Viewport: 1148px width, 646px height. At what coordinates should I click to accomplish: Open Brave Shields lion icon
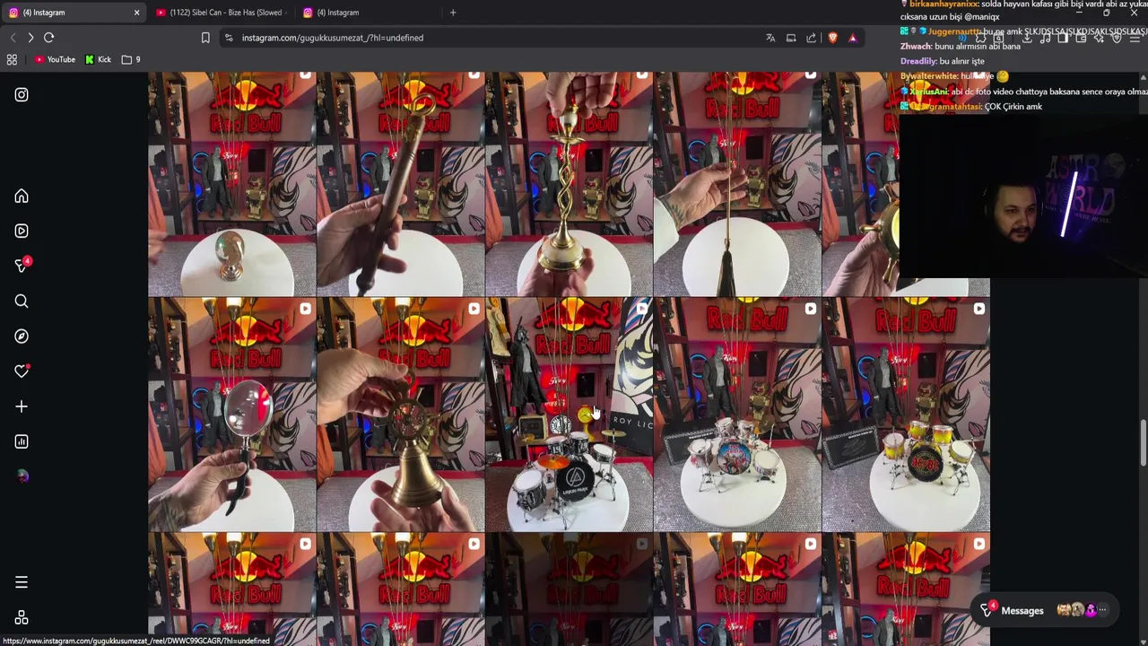pyautogui.click(x=833, y=38)
